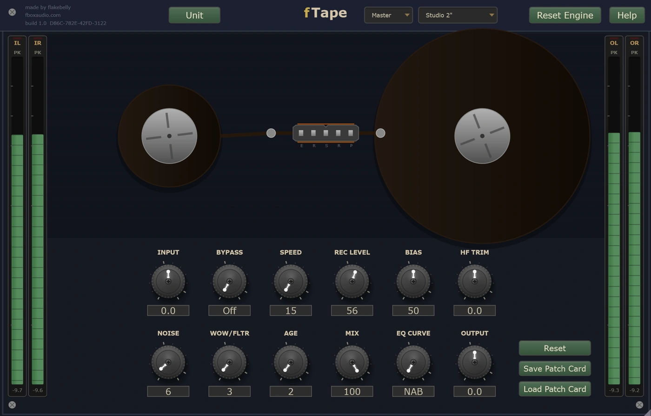Click the R head between the E and S heads
Viewport: 651px width, 416px height.
[x=314, y=133]
